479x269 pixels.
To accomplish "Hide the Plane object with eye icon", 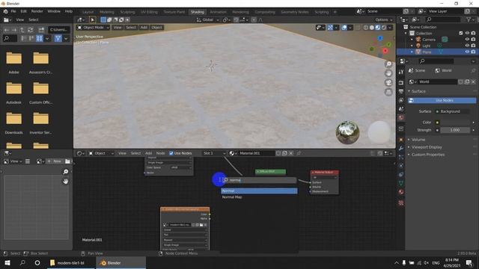I will click(x=467, y=52).
